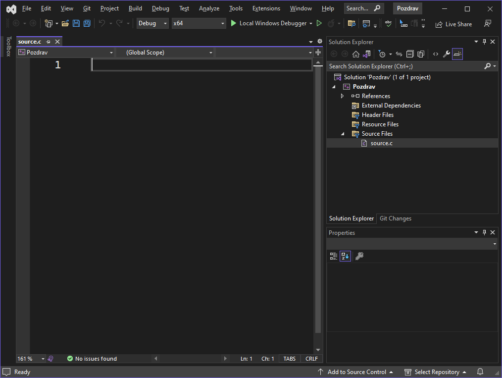This screenshot has height=378, width=502.
Task: Click the Collapse All icon in Solution Explorer
Action: tap(410, 54)
